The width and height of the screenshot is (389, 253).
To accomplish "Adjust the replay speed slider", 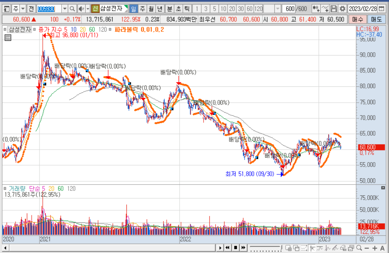I will 266,248.
